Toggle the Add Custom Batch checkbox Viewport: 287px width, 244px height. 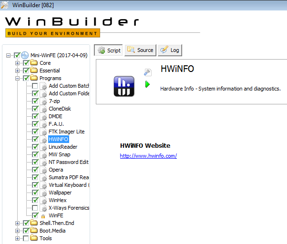pyautogui.click(x=35, y=86)
